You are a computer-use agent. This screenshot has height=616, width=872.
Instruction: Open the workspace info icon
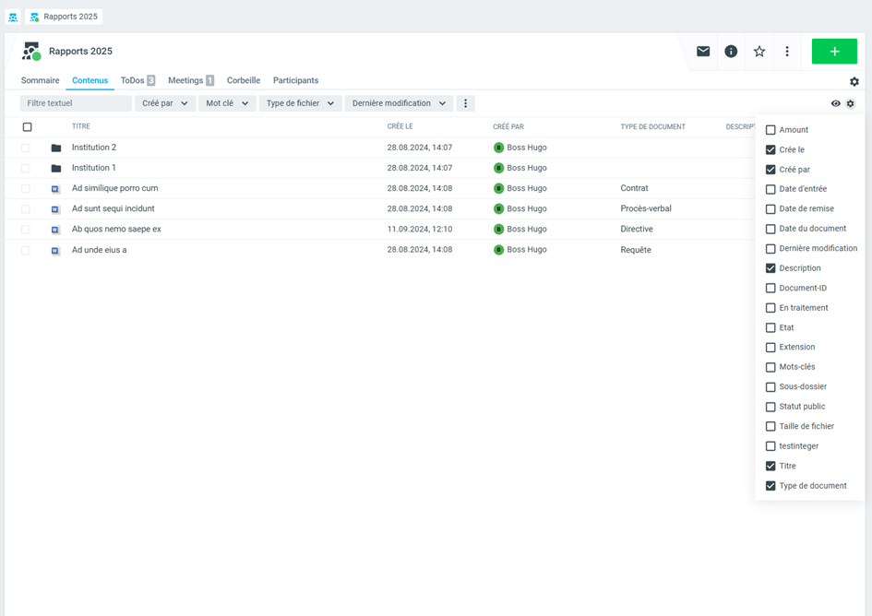[x=731, y=52]
